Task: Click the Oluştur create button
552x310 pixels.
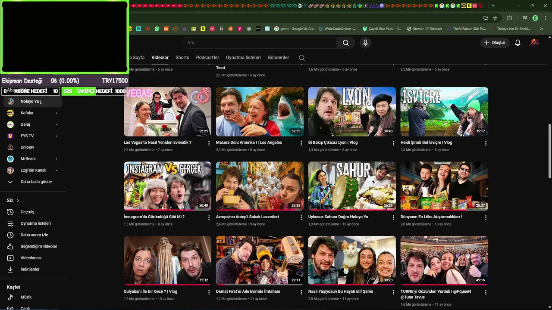Action: click(495, 43)
